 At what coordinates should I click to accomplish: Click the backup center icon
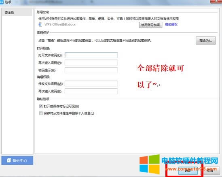point(9,160)
